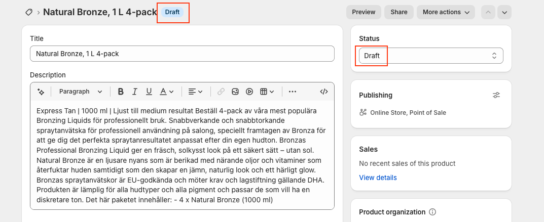
Task: Click the insert link icon
Action: click(221, 92)
